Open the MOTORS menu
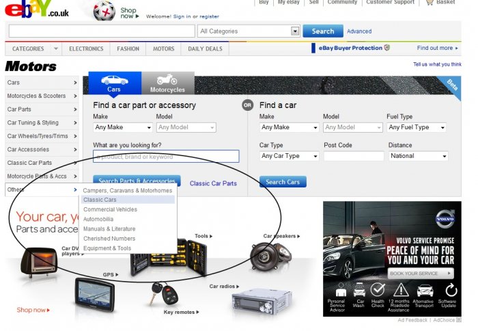This screenshot has height=331, width=478. pos(164,49)
